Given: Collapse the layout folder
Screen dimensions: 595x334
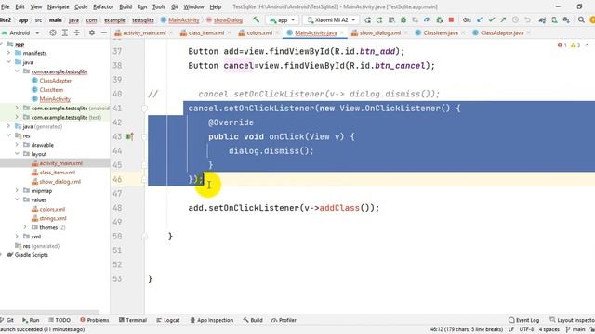Looking at the screenshot, I should [x=17, y=154].
